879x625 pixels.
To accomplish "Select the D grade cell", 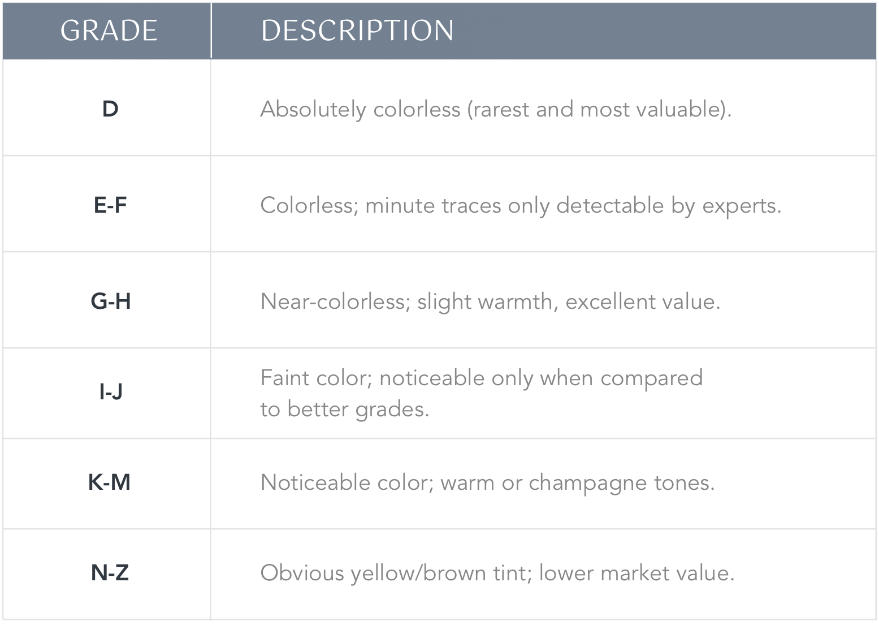I will coord(110,109).
